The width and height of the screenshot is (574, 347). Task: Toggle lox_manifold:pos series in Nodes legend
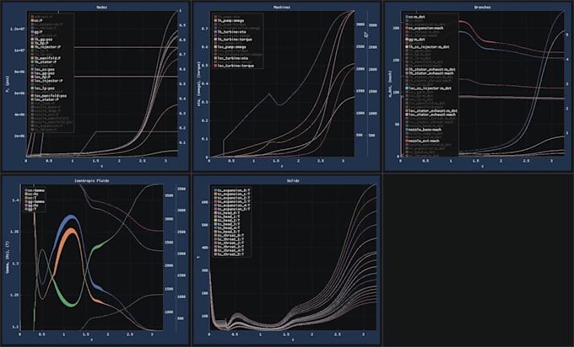coord(49,96)
